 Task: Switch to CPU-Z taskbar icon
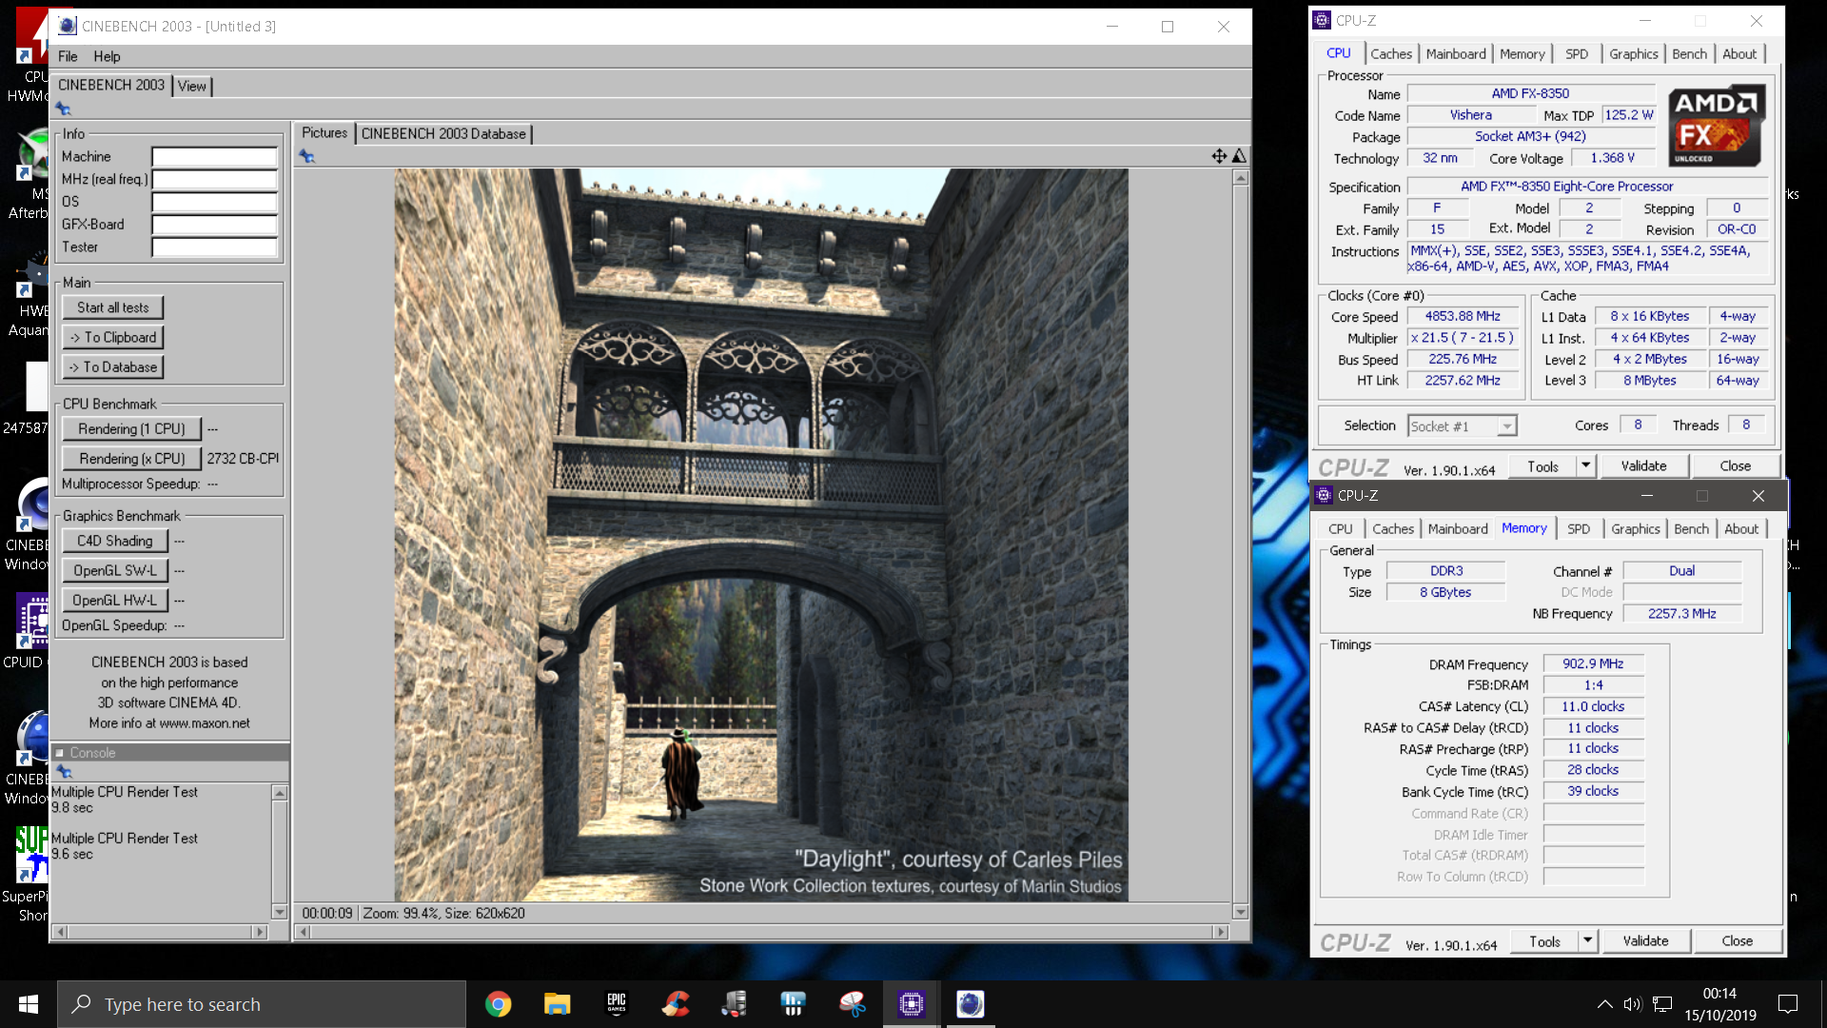coord(912,1004)
